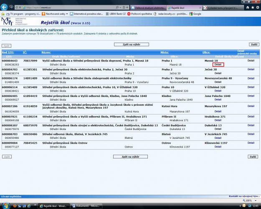This screenshot has width=261, height=209.
Task: Open school Detail for Klínovecká 1197 row
Action: (218, 147)
